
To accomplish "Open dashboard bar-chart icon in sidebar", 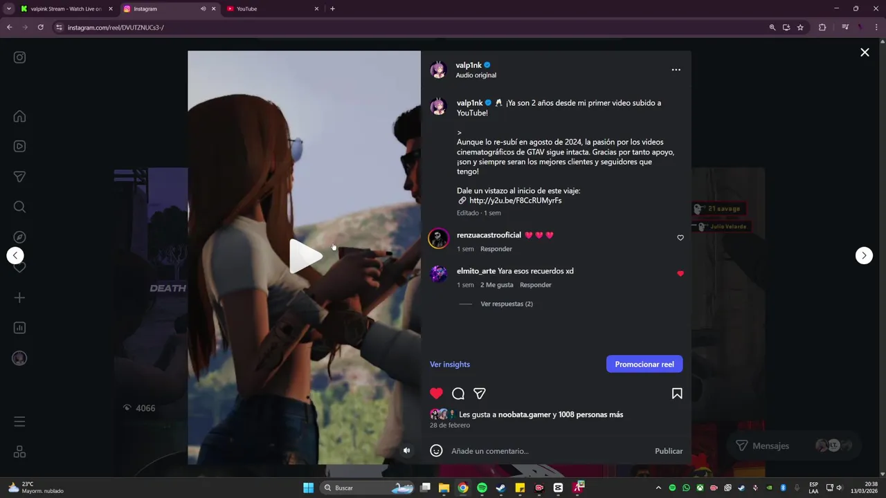I will [19, 328].
